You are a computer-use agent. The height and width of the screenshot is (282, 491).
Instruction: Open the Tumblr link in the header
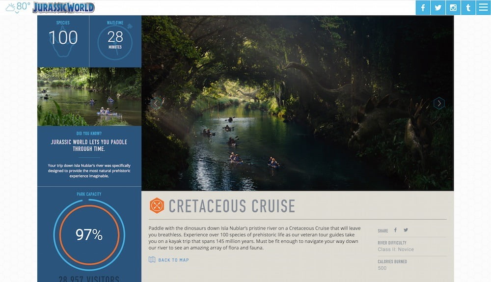tap(468, 7)
